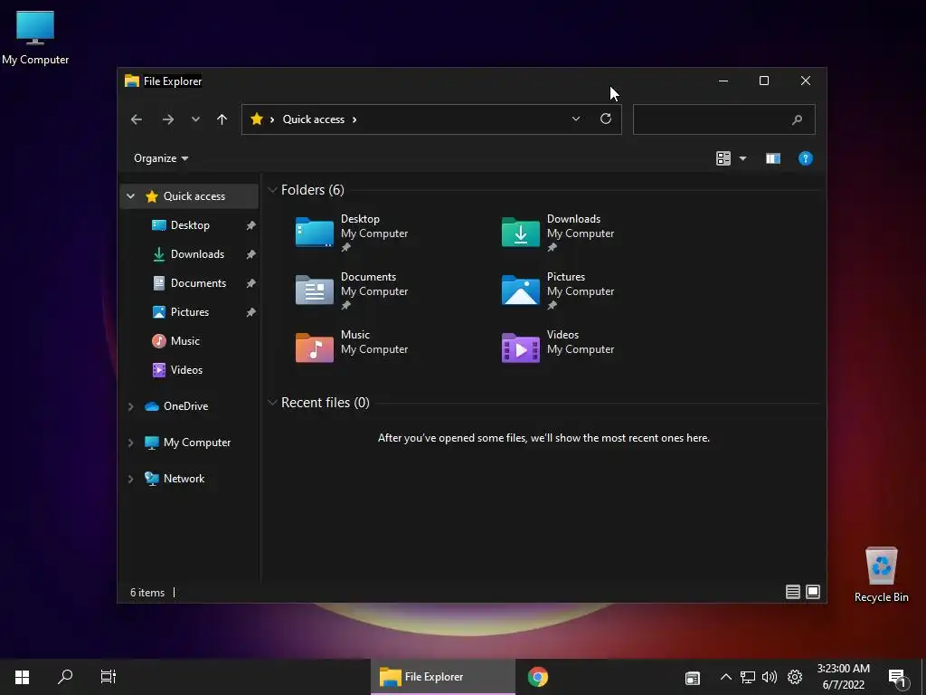Select Documents in the navigation pane

pyautogui.click(x=198, y=283)
